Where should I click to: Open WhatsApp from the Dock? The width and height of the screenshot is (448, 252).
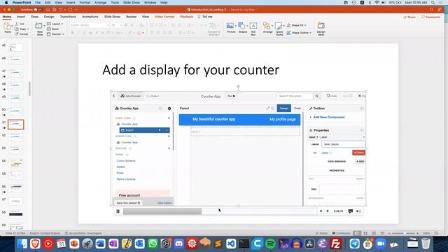click(x=153, y=244)
